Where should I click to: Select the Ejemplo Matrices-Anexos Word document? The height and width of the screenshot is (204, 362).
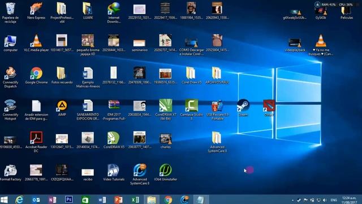coord(88,74)
